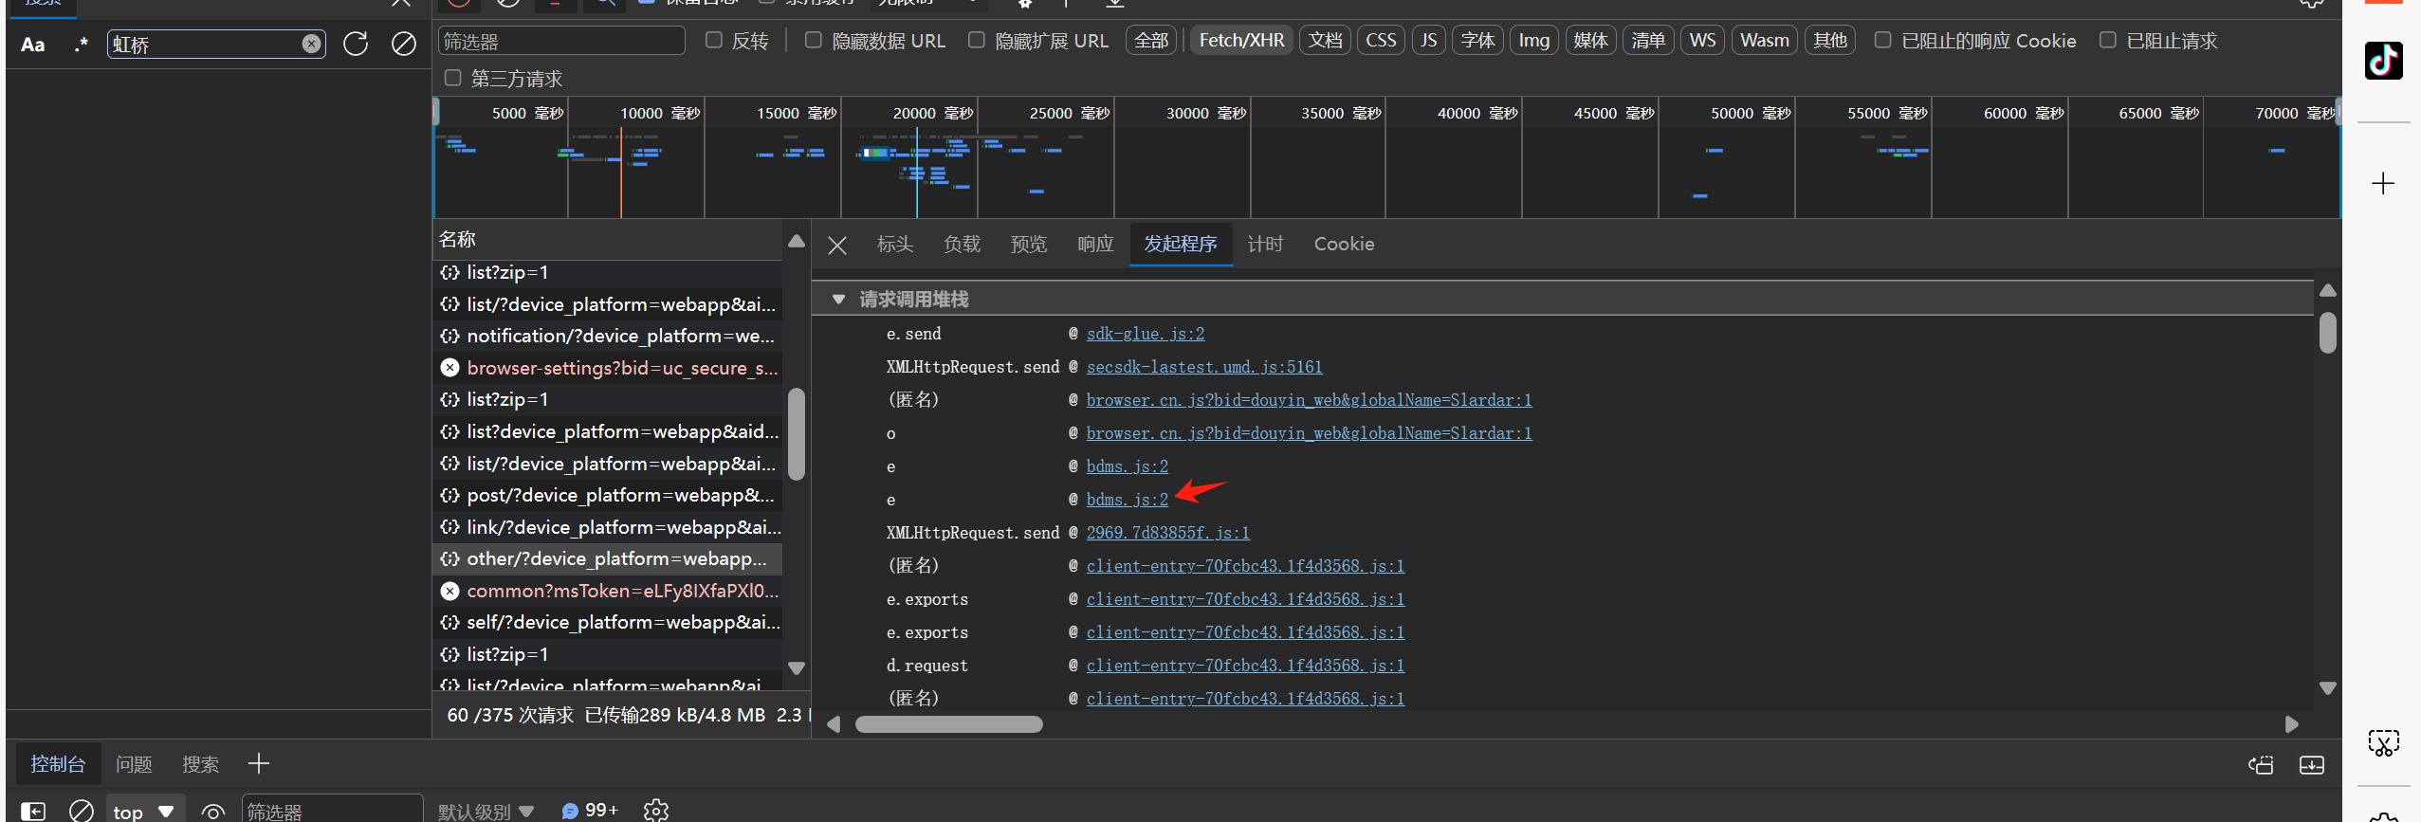Open the top context dropdown
Screen dimensions: 2421x822
pyautogui.click(x=143, y=811)
